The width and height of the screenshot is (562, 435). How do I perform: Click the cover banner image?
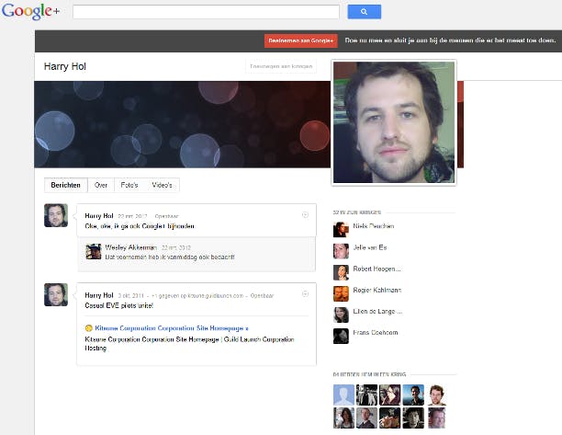pos(182,124)
